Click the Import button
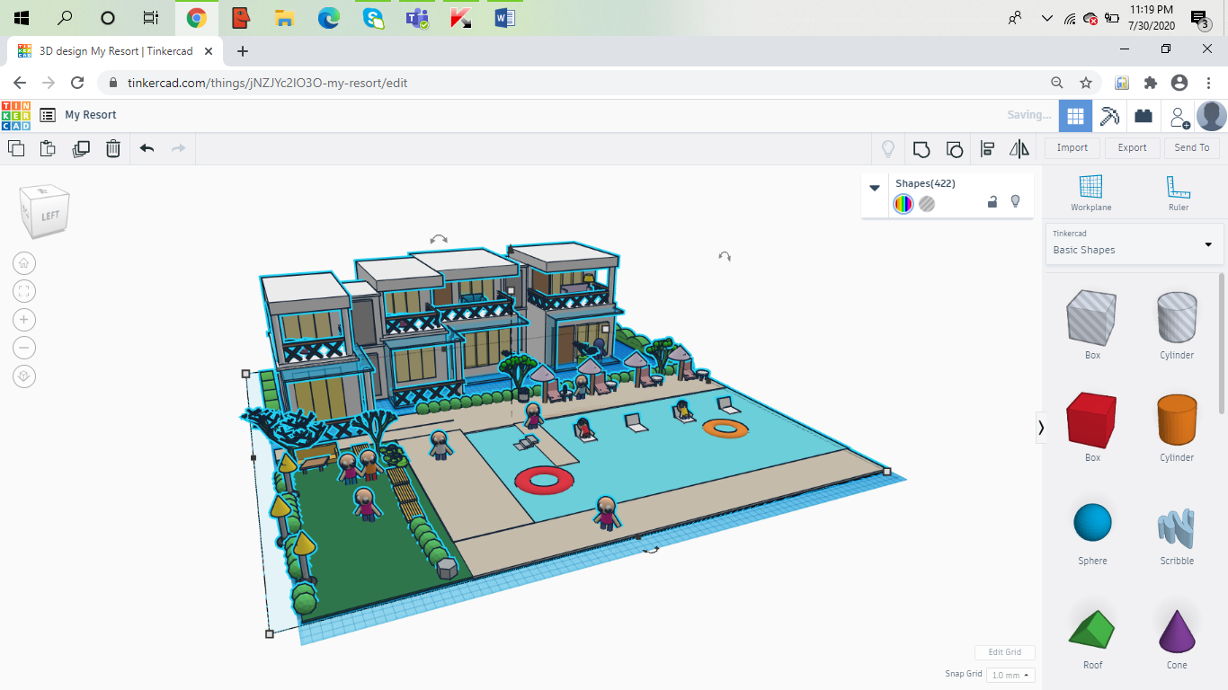 point(1072,148)
